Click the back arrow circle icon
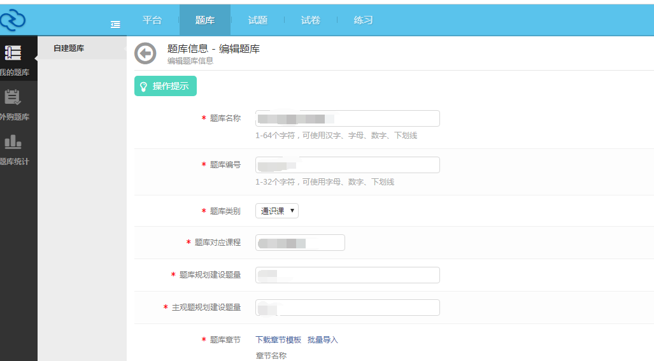Viewport: 654px width, 361px height. pyautogui.click(x=145, y=53)
